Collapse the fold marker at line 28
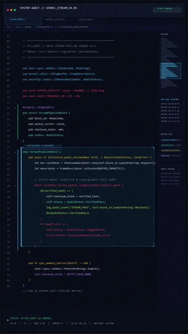188x334 pixels. tap(15, 186)
